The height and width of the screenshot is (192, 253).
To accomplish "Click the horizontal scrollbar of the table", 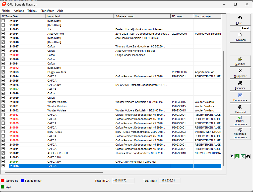I will [54, 172].
